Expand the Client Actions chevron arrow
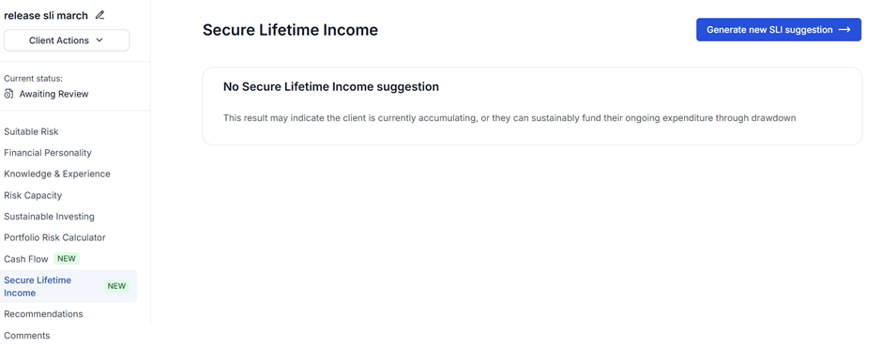The height and width of the screenshot is (348, 882). coord(99,40)
